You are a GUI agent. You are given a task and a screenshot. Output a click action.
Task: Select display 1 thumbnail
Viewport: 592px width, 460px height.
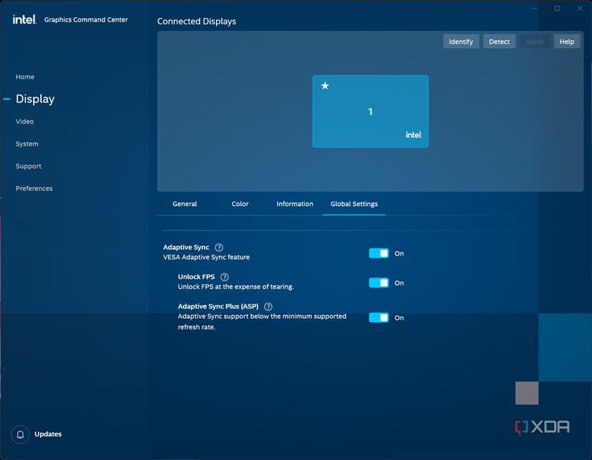click(370, 112)
